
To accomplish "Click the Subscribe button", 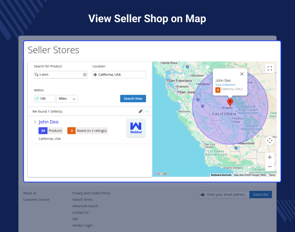I will tap(260, 195).
